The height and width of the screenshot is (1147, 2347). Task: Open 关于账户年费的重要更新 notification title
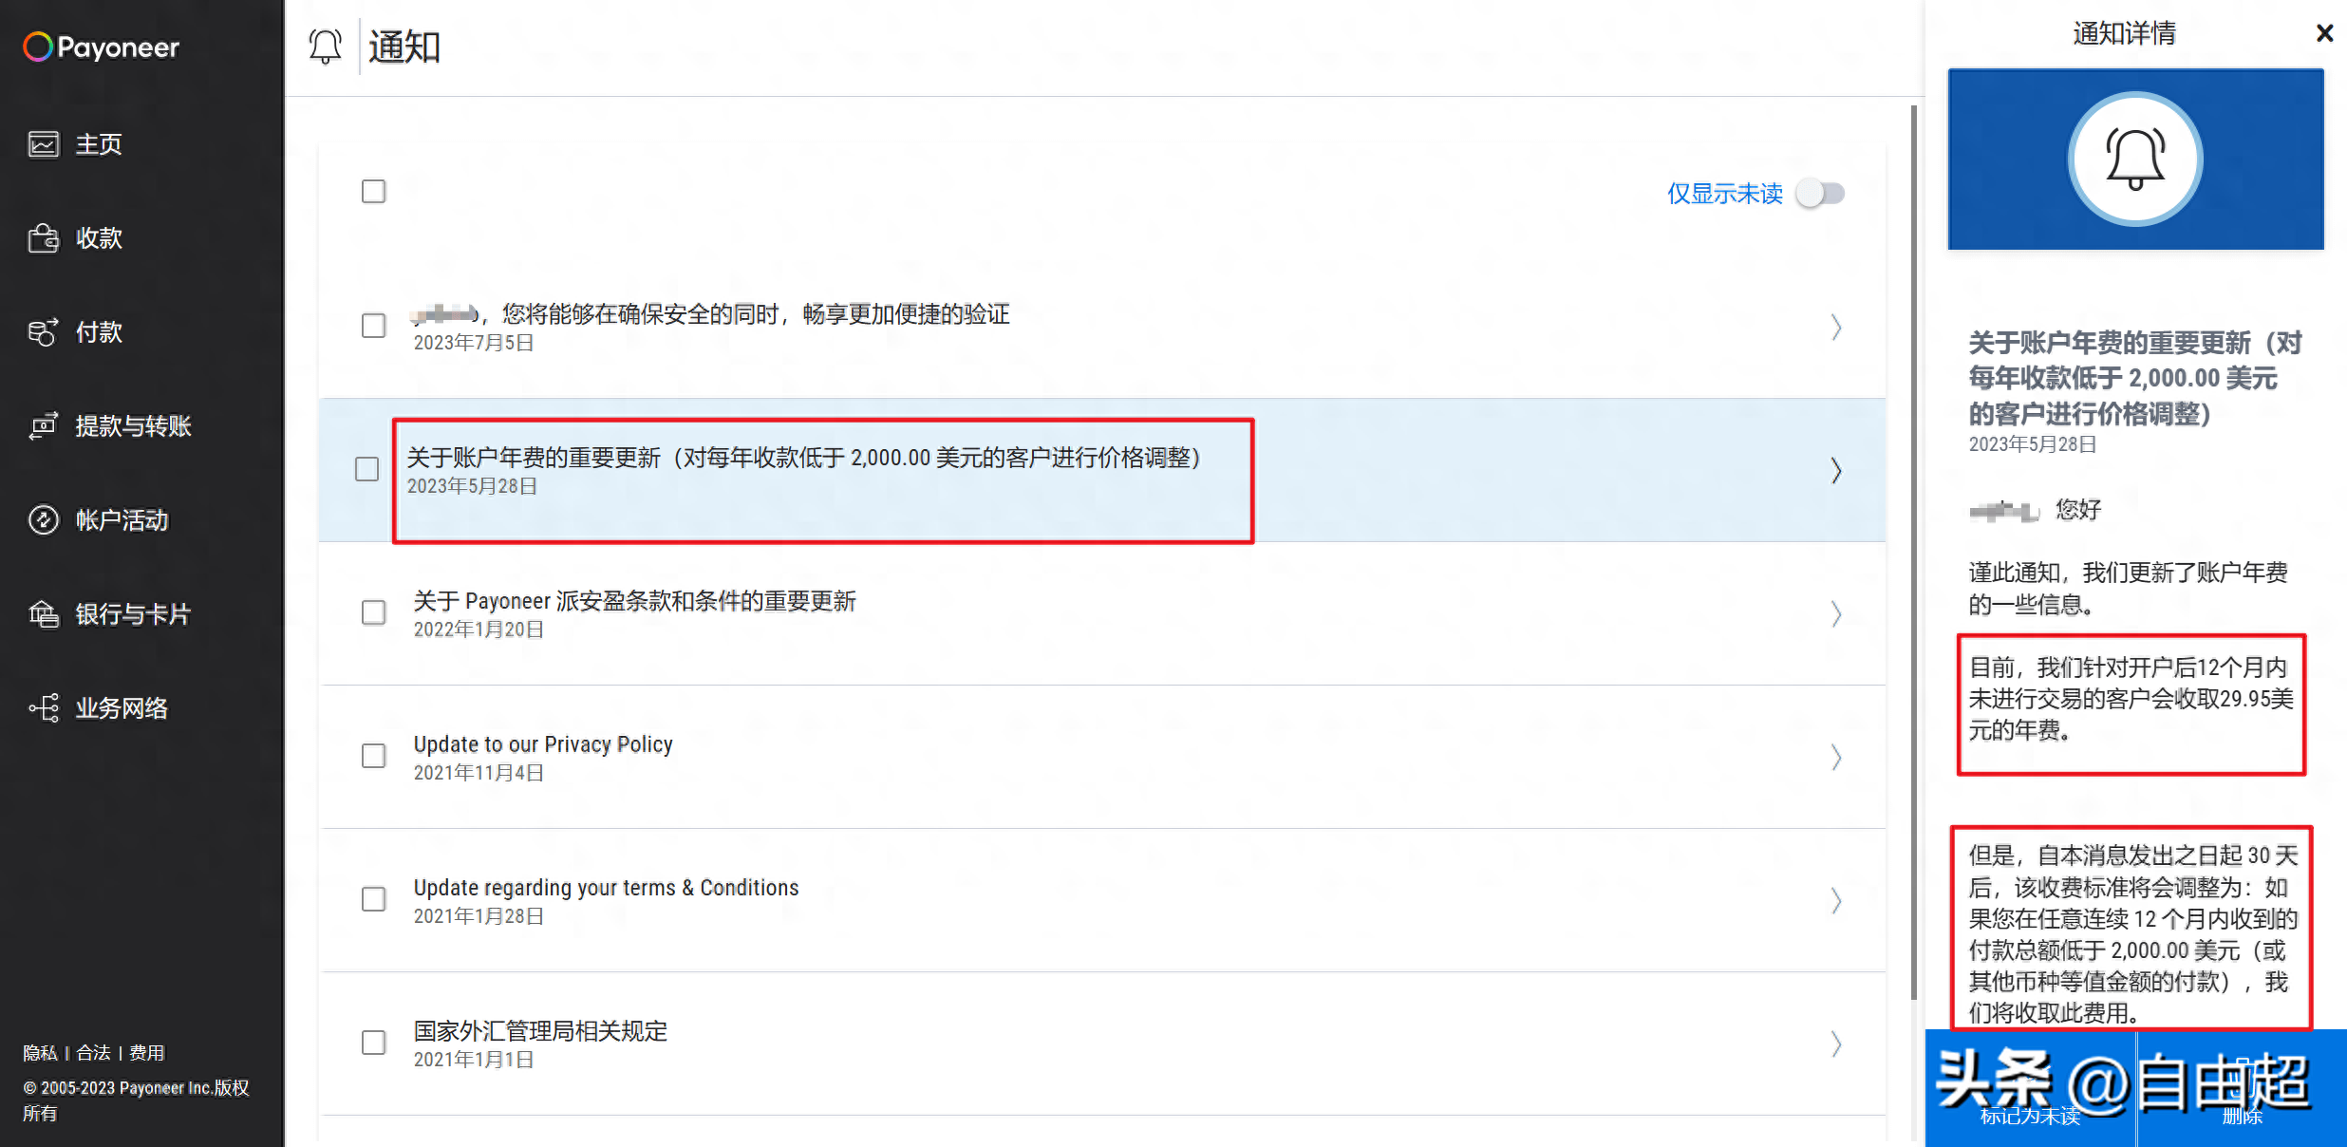[803, 458]
